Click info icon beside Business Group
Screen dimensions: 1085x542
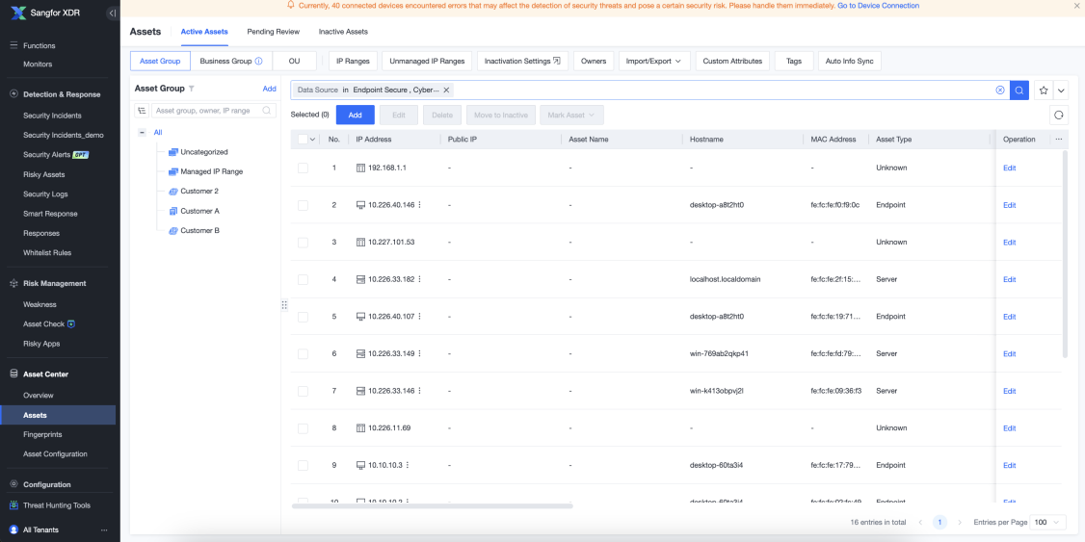tap(259, 61)
